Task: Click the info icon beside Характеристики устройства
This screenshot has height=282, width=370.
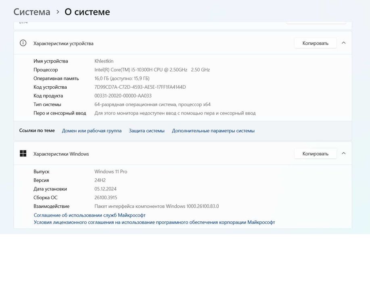Action: pyautogui.click(x=23, y=43)
